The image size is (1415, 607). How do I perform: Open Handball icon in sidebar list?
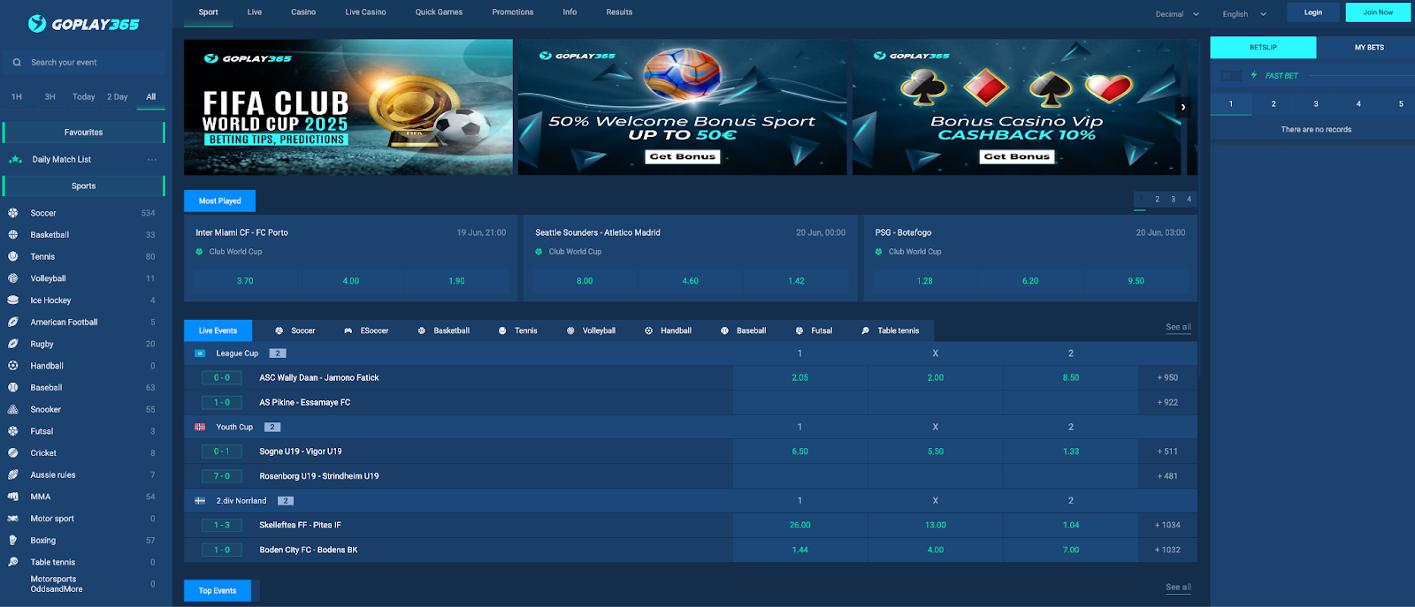pyautogui.click(x=13, y=366)
